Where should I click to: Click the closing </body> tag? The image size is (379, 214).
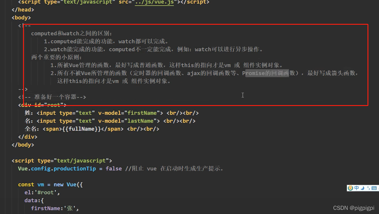tap(23, 145)
